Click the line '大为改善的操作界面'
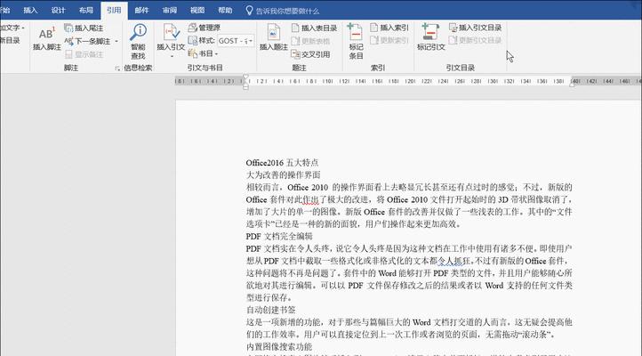 click(x=283, y=175)
